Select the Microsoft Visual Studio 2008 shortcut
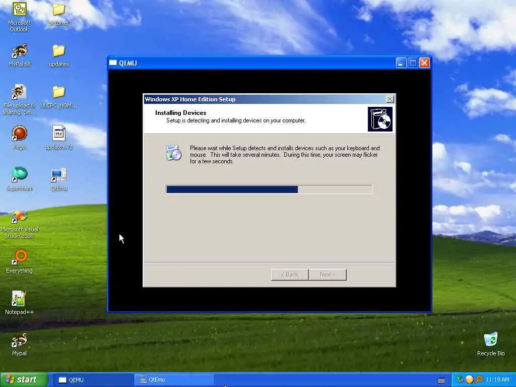Image resolution: width=516 pixels, height=387 pixels. 19,224
